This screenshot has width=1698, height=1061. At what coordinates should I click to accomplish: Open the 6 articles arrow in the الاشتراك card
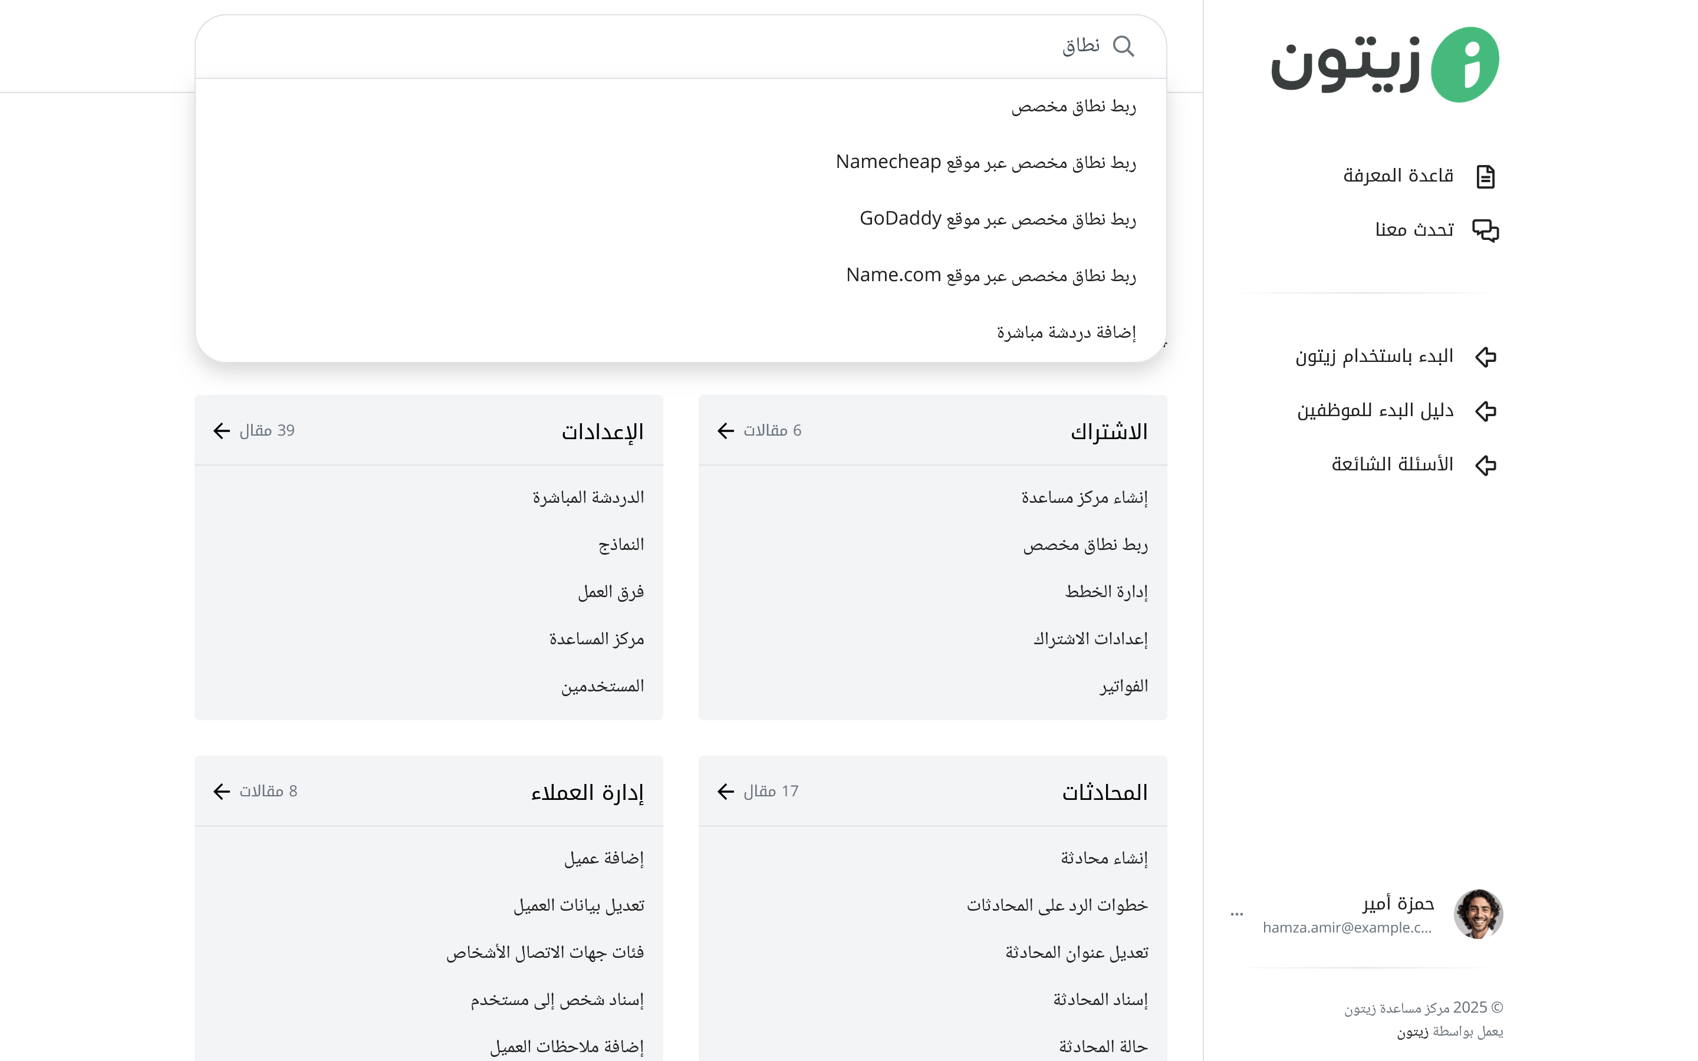726,431
